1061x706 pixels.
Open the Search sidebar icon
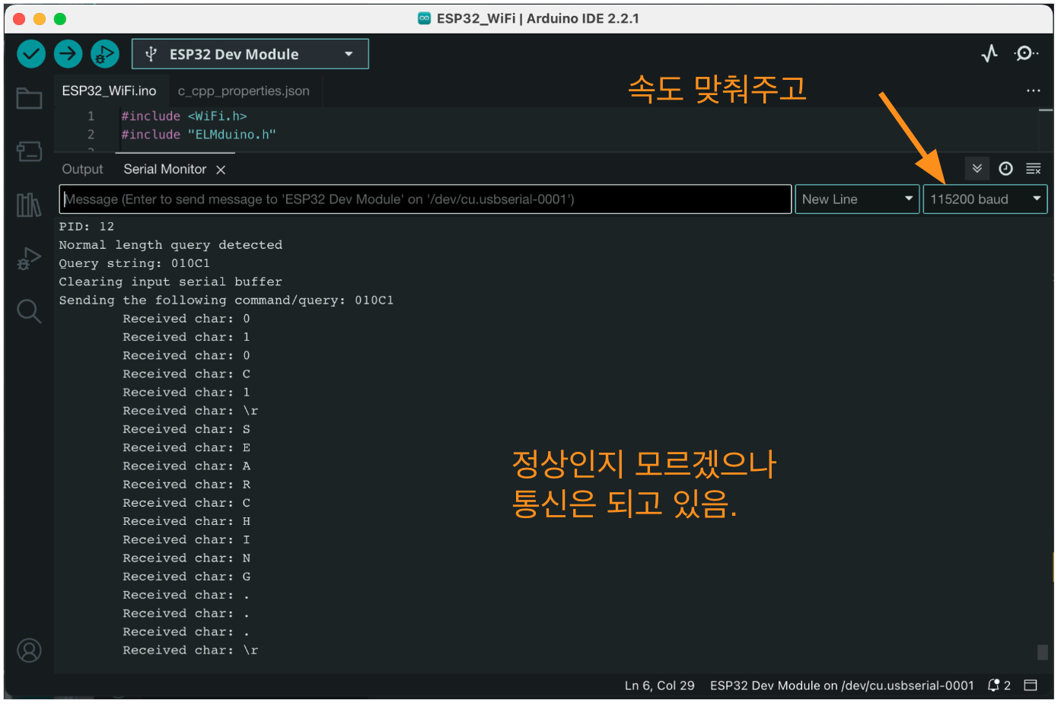(29, 311)
